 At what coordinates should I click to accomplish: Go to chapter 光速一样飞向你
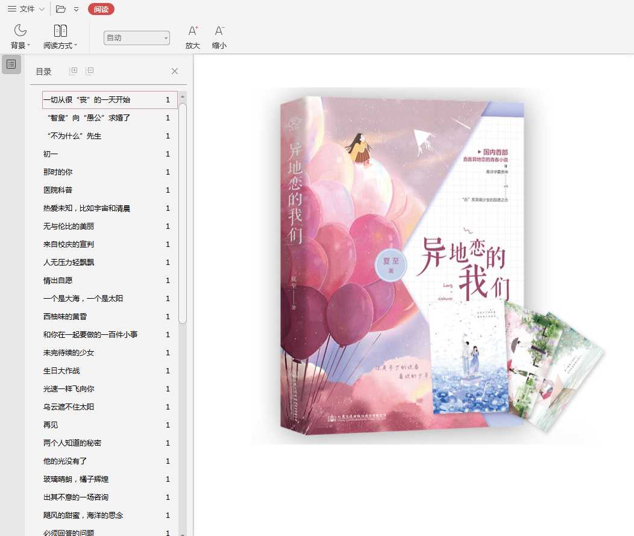[110, 389]
